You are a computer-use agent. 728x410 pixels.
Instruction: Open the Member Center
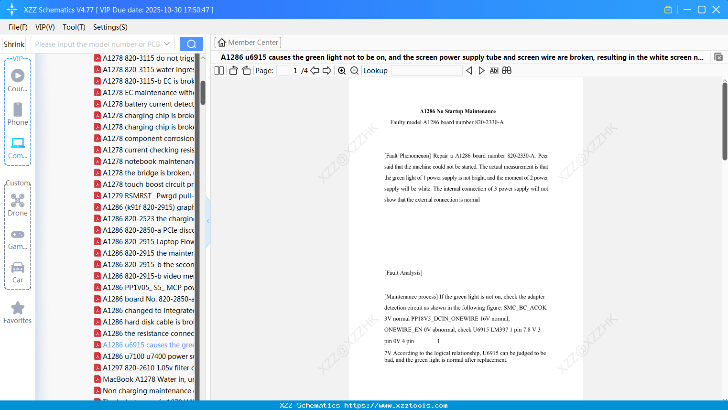[248, 43]
